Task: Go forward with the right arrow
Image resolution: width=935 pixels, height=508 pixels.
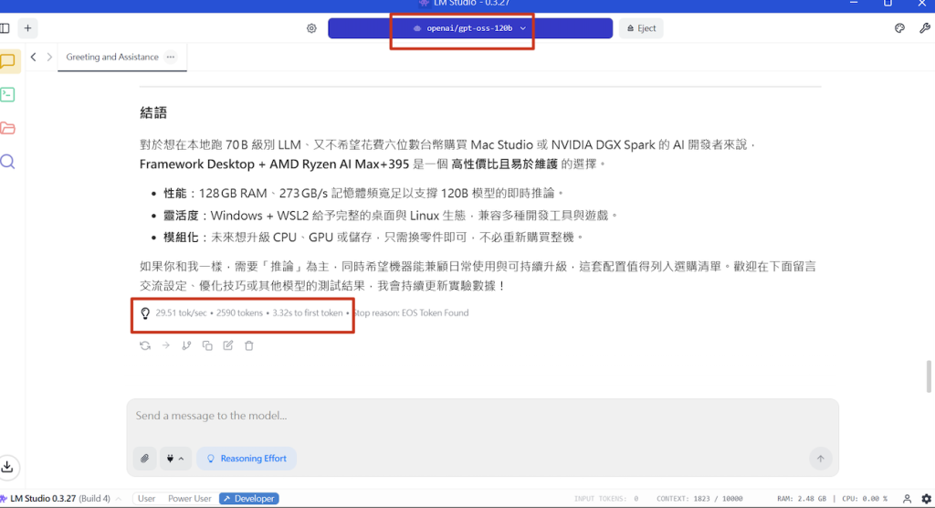Action: pos(49,57)
